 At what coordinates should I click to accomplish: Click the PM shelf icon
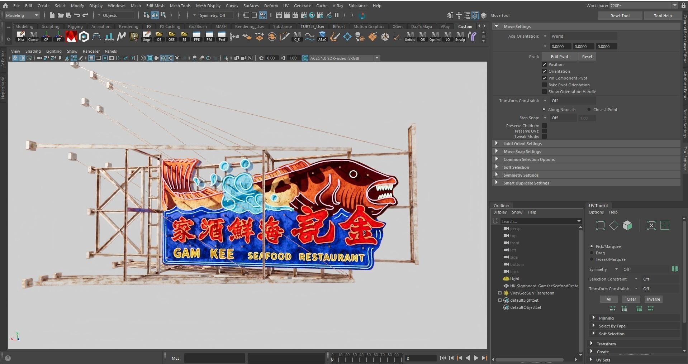209,36
